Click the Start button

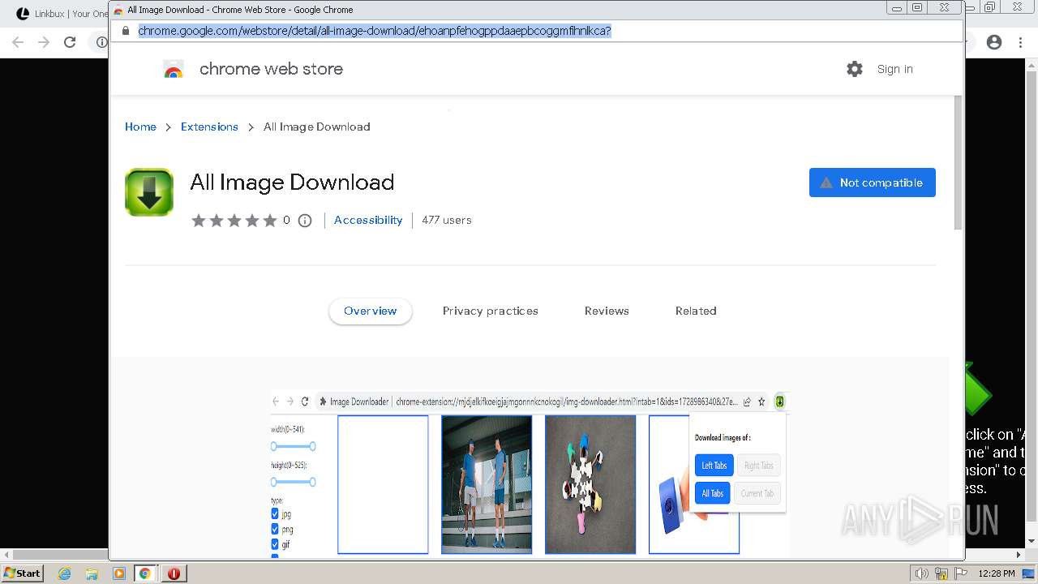pos(22,573)
